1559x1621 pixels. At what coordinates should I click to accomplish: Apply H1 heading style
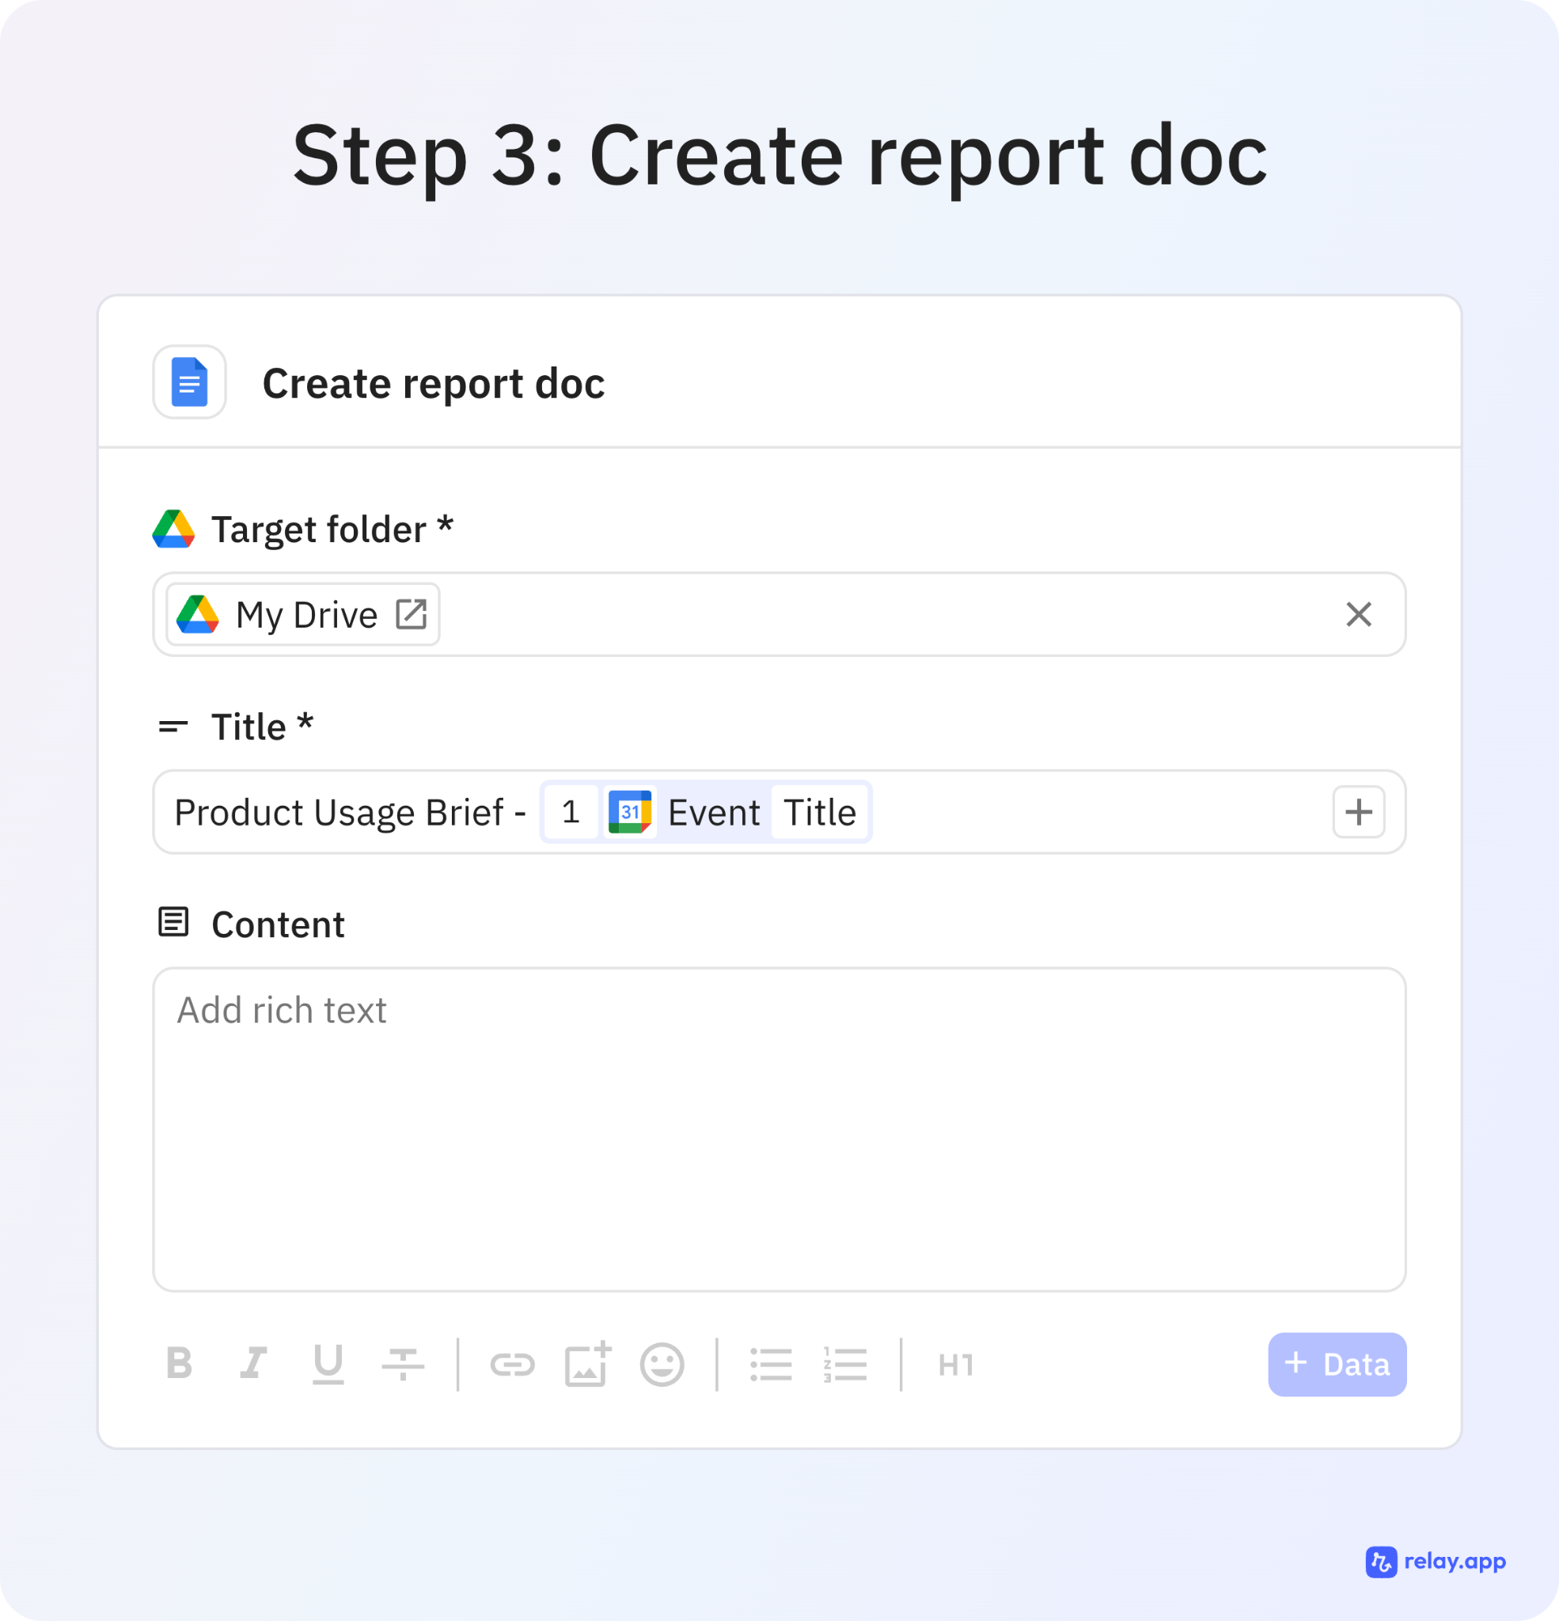pos(955,1364)
